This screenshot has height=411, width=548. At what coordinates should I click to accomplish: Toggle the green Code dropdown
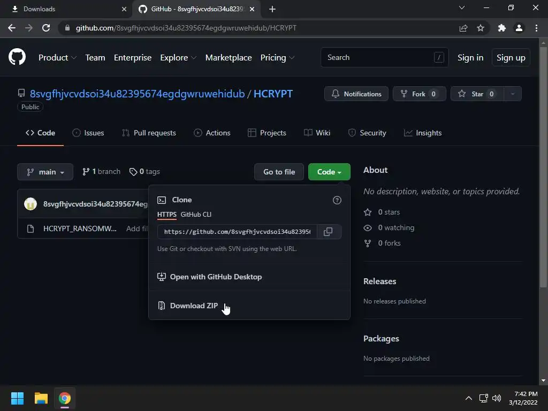[329, 172]
